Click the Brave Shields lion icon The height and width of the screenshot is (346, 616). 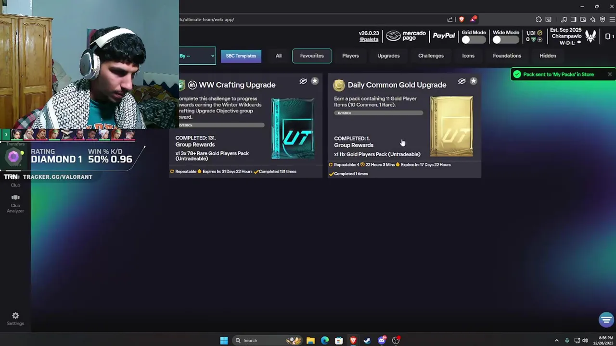pos(462,19)
